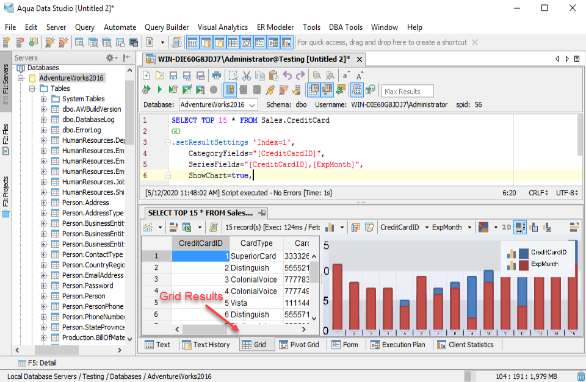Click the Cut scissors icon

(246, 76)
